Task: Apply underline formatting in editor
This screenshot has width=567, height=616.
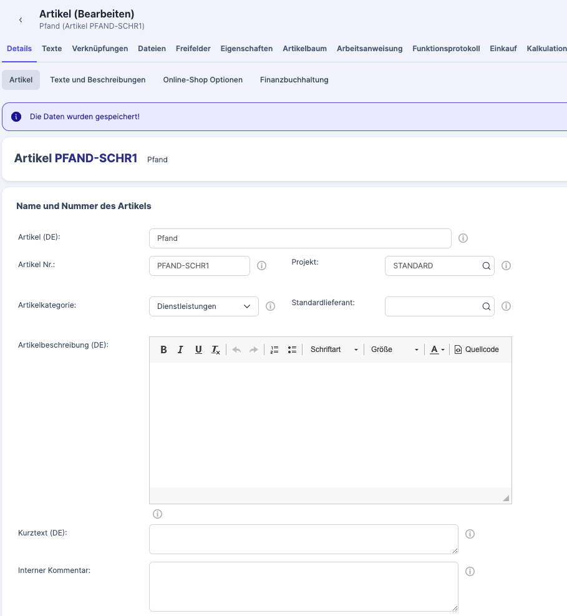Action: [x=198, y=350]
